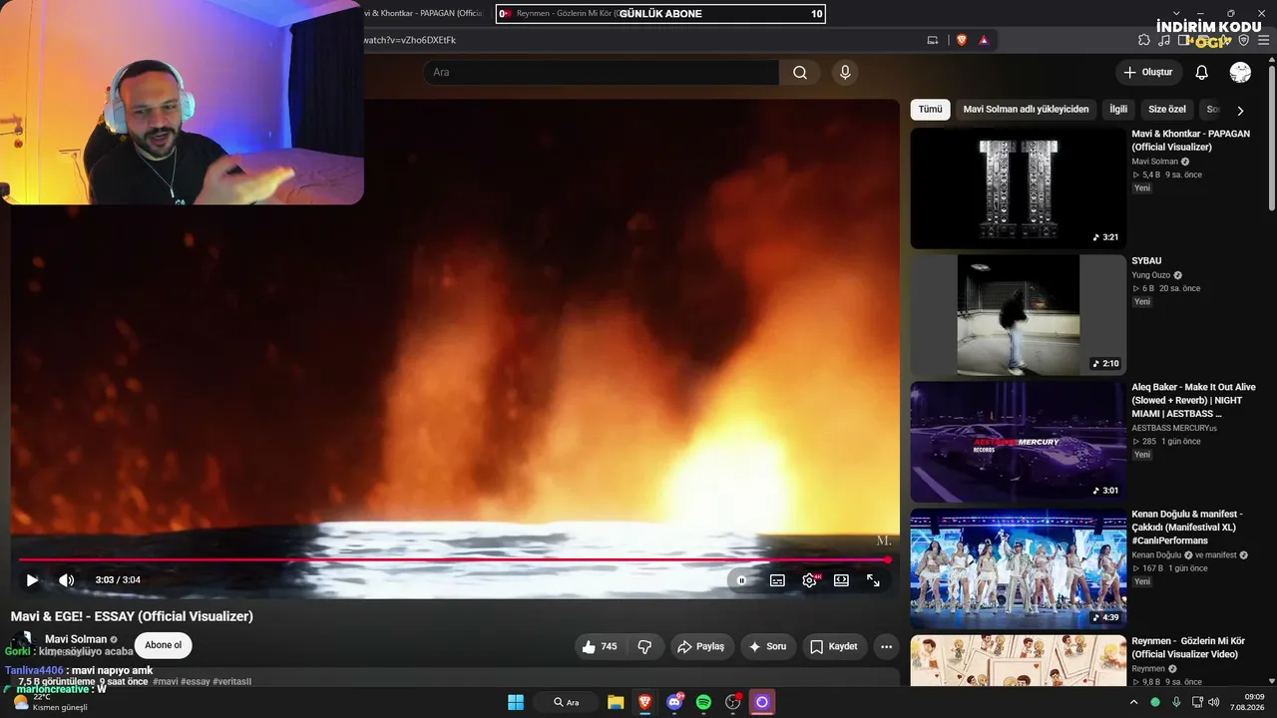Open Brave browser from the taskbar
The image size is (1277, 718).
pyautogui.click(x=644, y=702)
